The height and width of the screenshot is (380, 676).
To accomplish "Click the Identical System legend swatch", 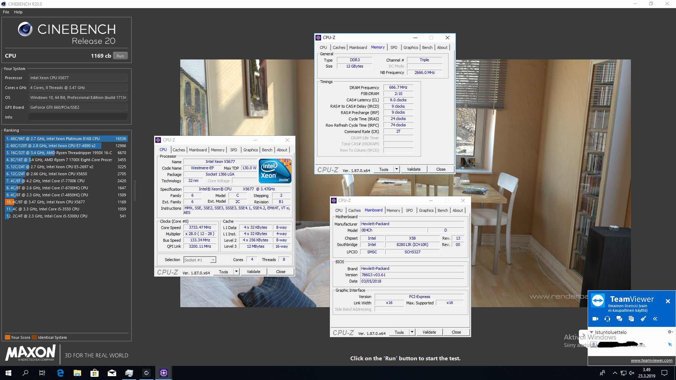I will pos(34,337).
